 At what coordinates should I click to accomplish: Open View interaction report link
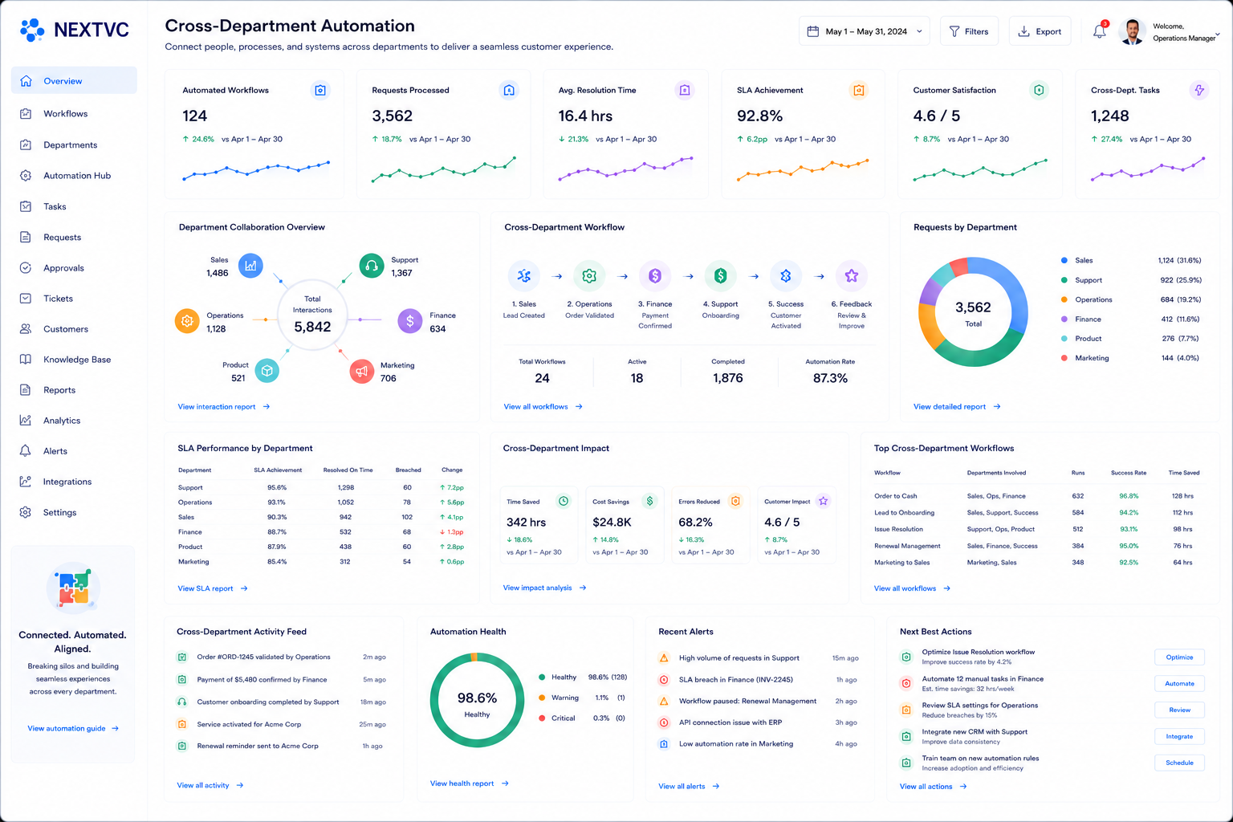pos(224,407)
